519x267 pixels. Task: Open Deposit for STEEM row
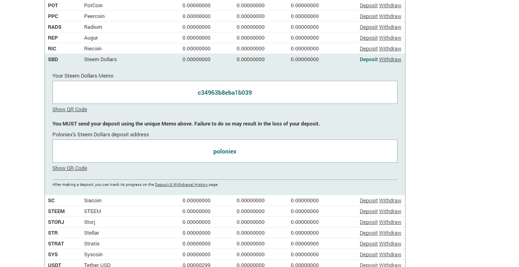(369, 211)
